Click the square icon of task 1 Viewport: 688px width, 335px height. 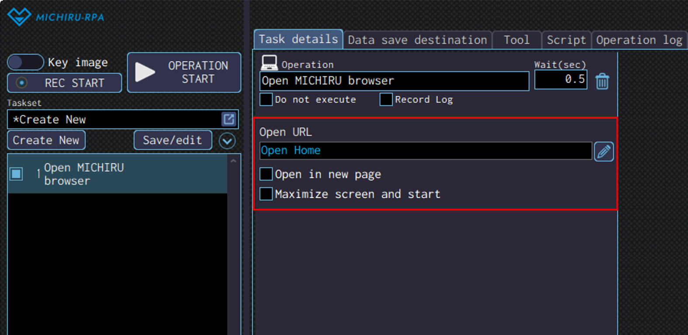(17, 174)
